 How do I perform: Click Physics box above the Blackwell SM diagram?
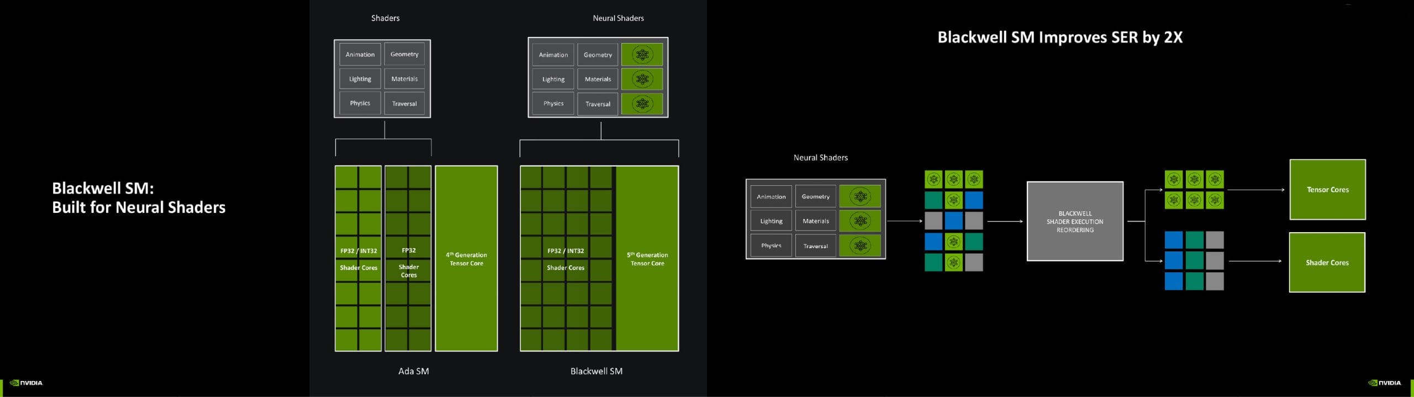[x=553, y=104]
